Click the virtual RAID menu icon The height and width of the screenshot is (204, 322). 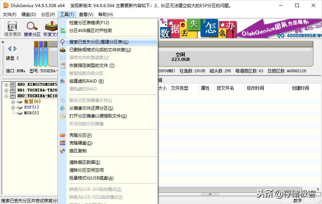tap(63, 81)
